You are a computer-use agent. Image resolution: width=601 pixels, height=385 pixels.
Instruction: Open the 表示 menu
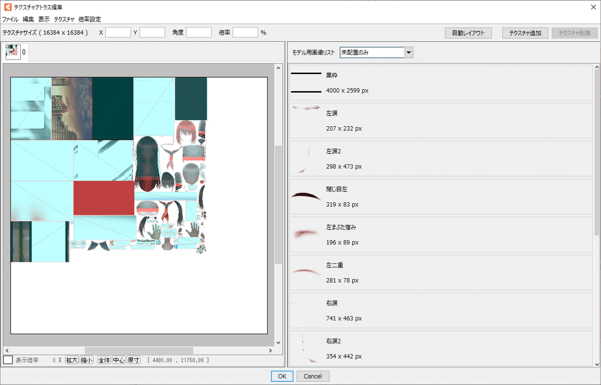44,20
